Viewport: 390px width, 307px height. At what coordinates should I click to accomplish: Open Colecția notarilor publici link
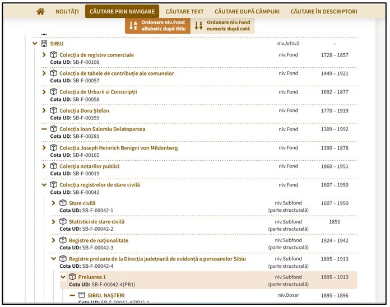pos(89,166)
